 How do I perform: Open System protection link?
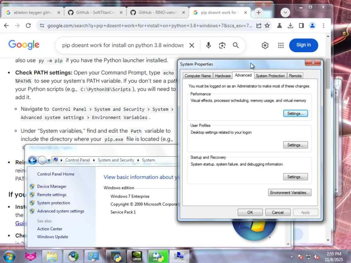pyautogui.click(x=53, y=203)
